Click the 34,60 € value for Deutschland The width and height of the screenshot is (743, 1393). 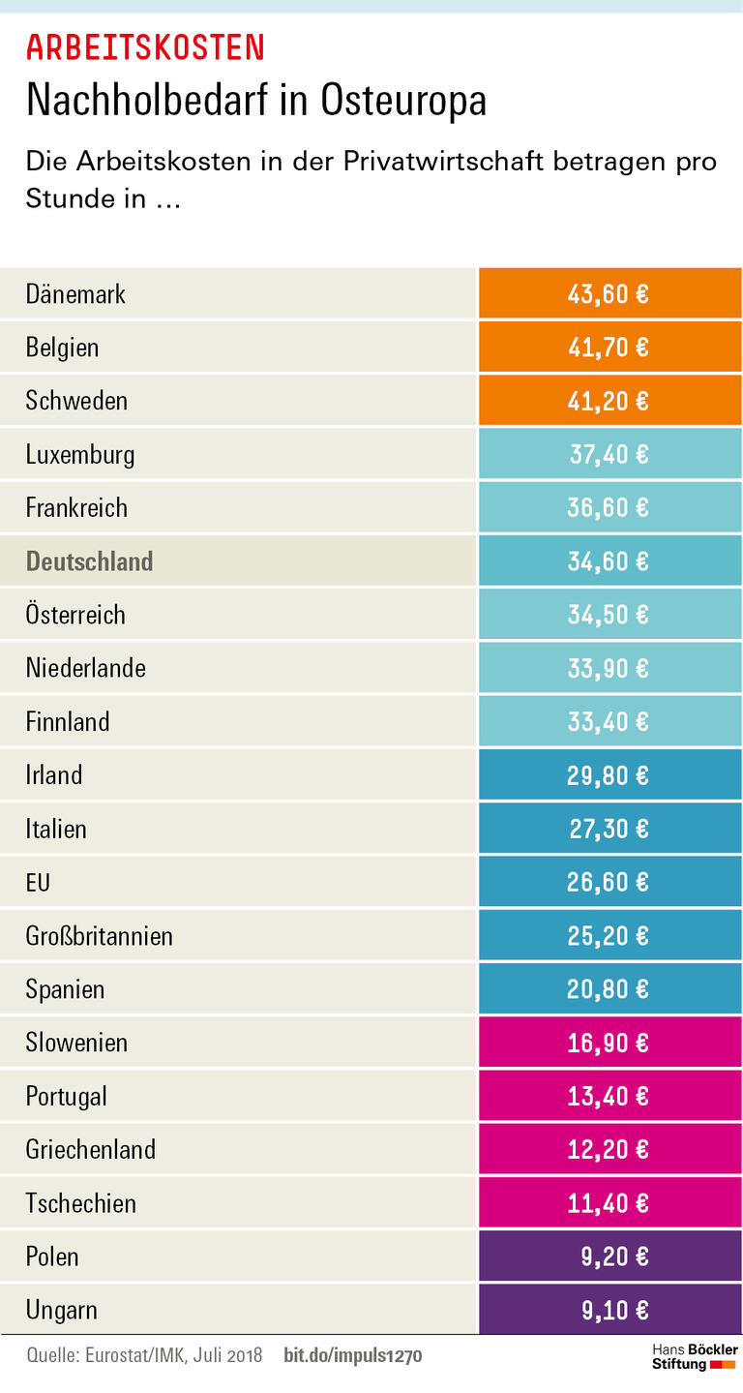[x=609, y=561]
